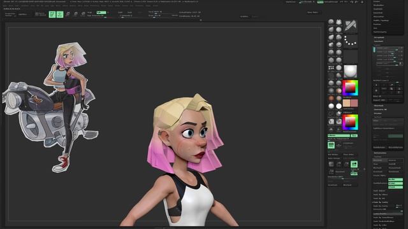
Task: Select the Rotate icon in top toolbar
Action: click(83, 14)
